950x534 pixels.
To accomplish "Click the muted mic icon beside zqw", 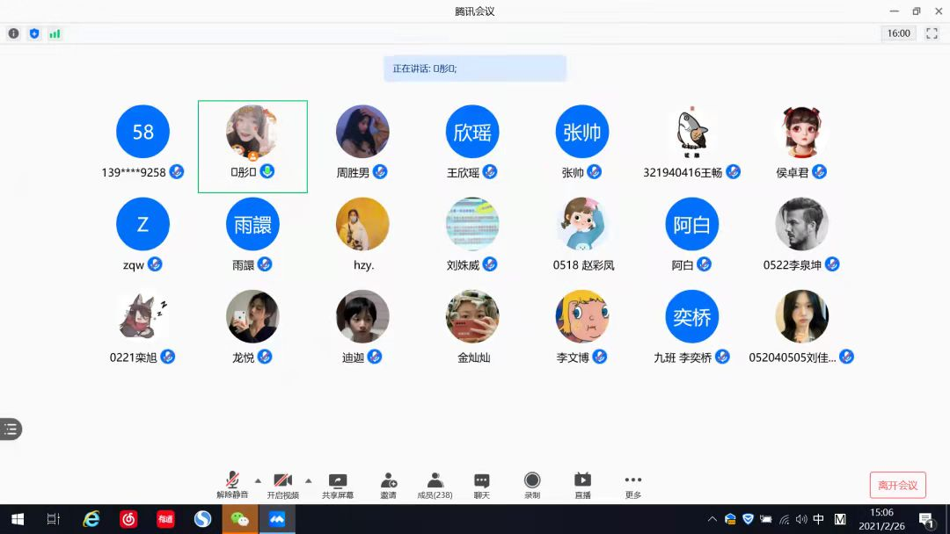I will [155, 264].
